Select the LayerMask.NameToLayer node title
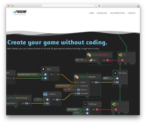This screenshot has height=124, width=146. click(x=17, y=98)
